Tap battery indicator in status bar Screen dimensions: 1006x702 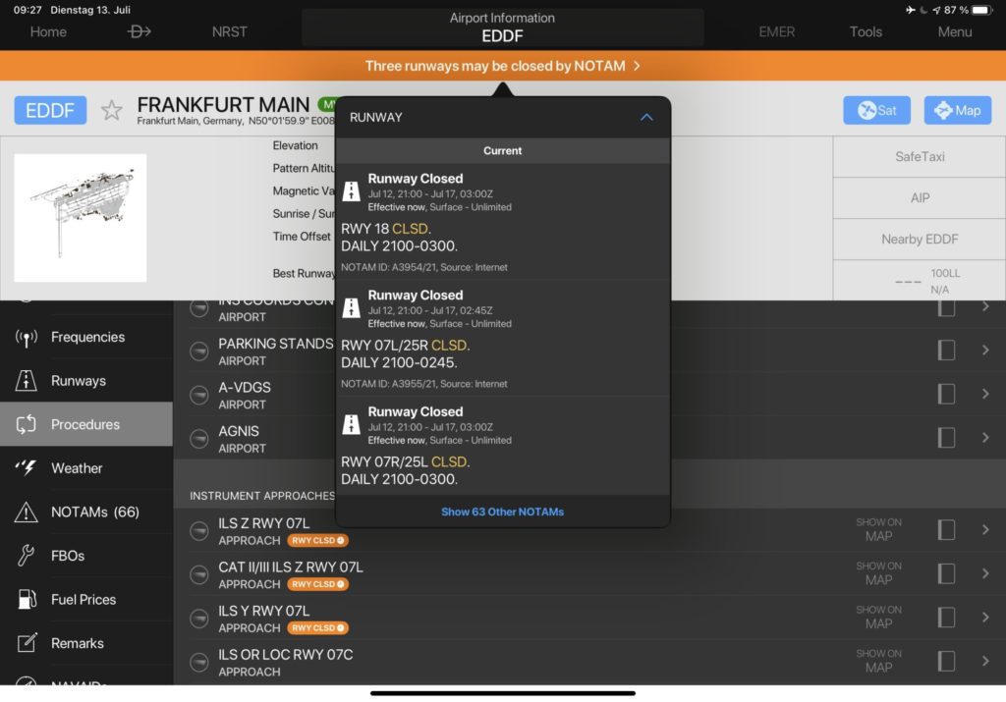point(982,10)
